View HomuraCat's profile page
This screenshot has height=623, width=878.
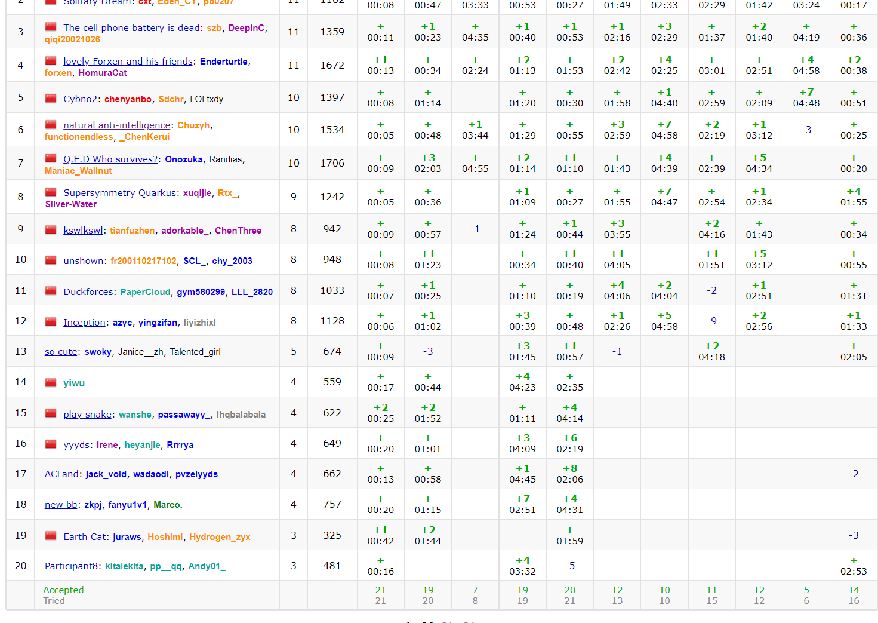pyautogui.click(x=103, y=73)
